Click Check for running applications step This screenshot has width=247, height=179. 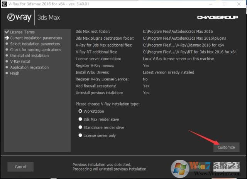(x=36, y=50)
